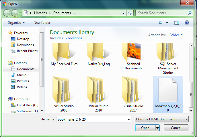Viewport: 197px width, 137px height.
Task: Expand address bar previous locations dropdown
Action: click(x=123, y=13)
